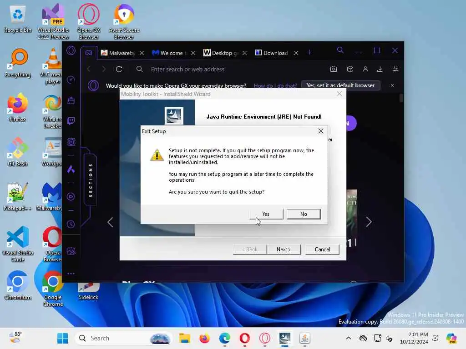Dismiss Opera GX default browser banner
Image resolution: width=466 pixels, height=349 pixels.
pyautogui.click(x=392, y=85)
